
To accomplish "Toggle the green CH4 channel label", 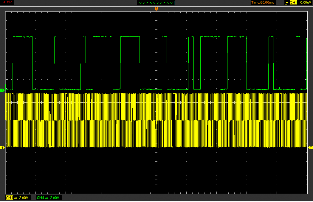I will (x=40, y=198).
